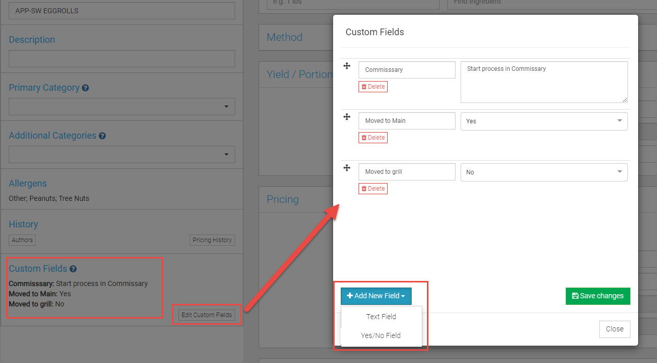Click Custom Fields help question icon
This screenshot has height=363, width=657.
[x=73, y=269]
